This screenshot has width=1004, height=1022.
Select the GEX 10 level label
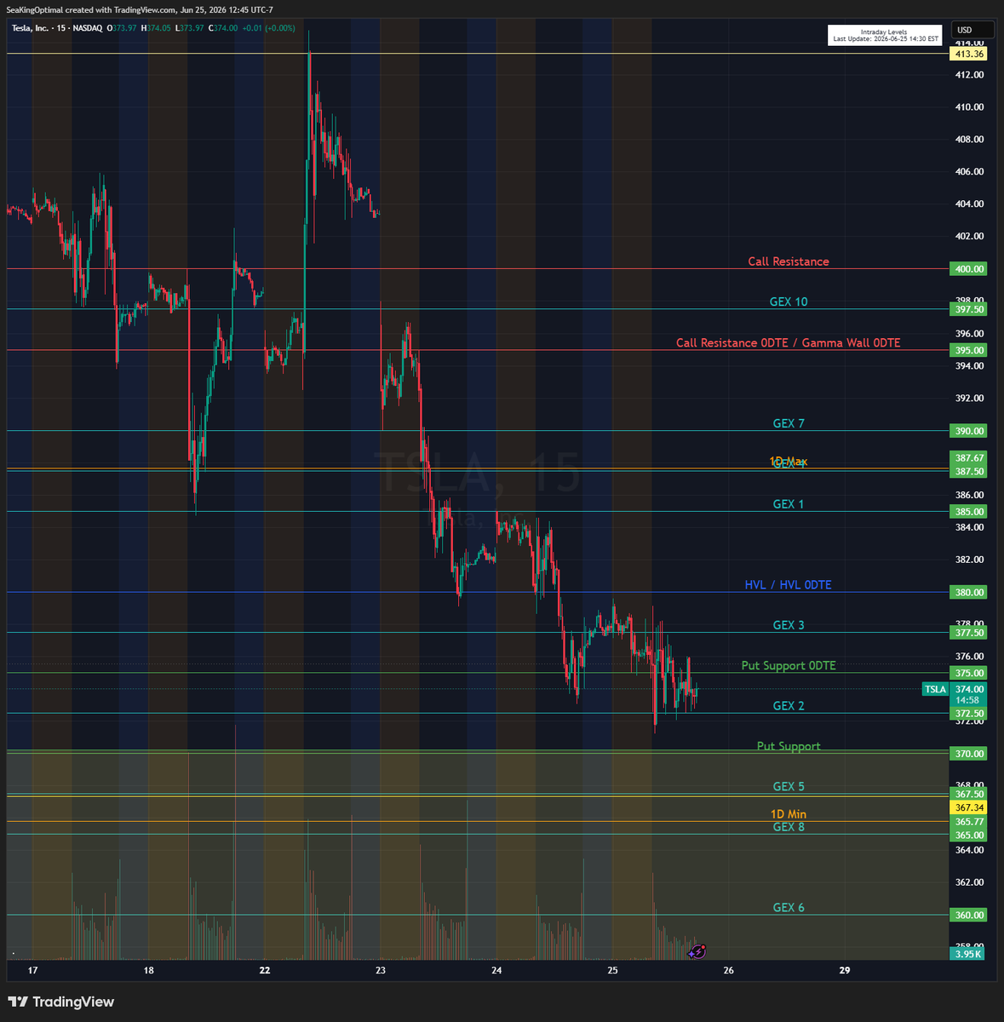click(x=789, y=301)
